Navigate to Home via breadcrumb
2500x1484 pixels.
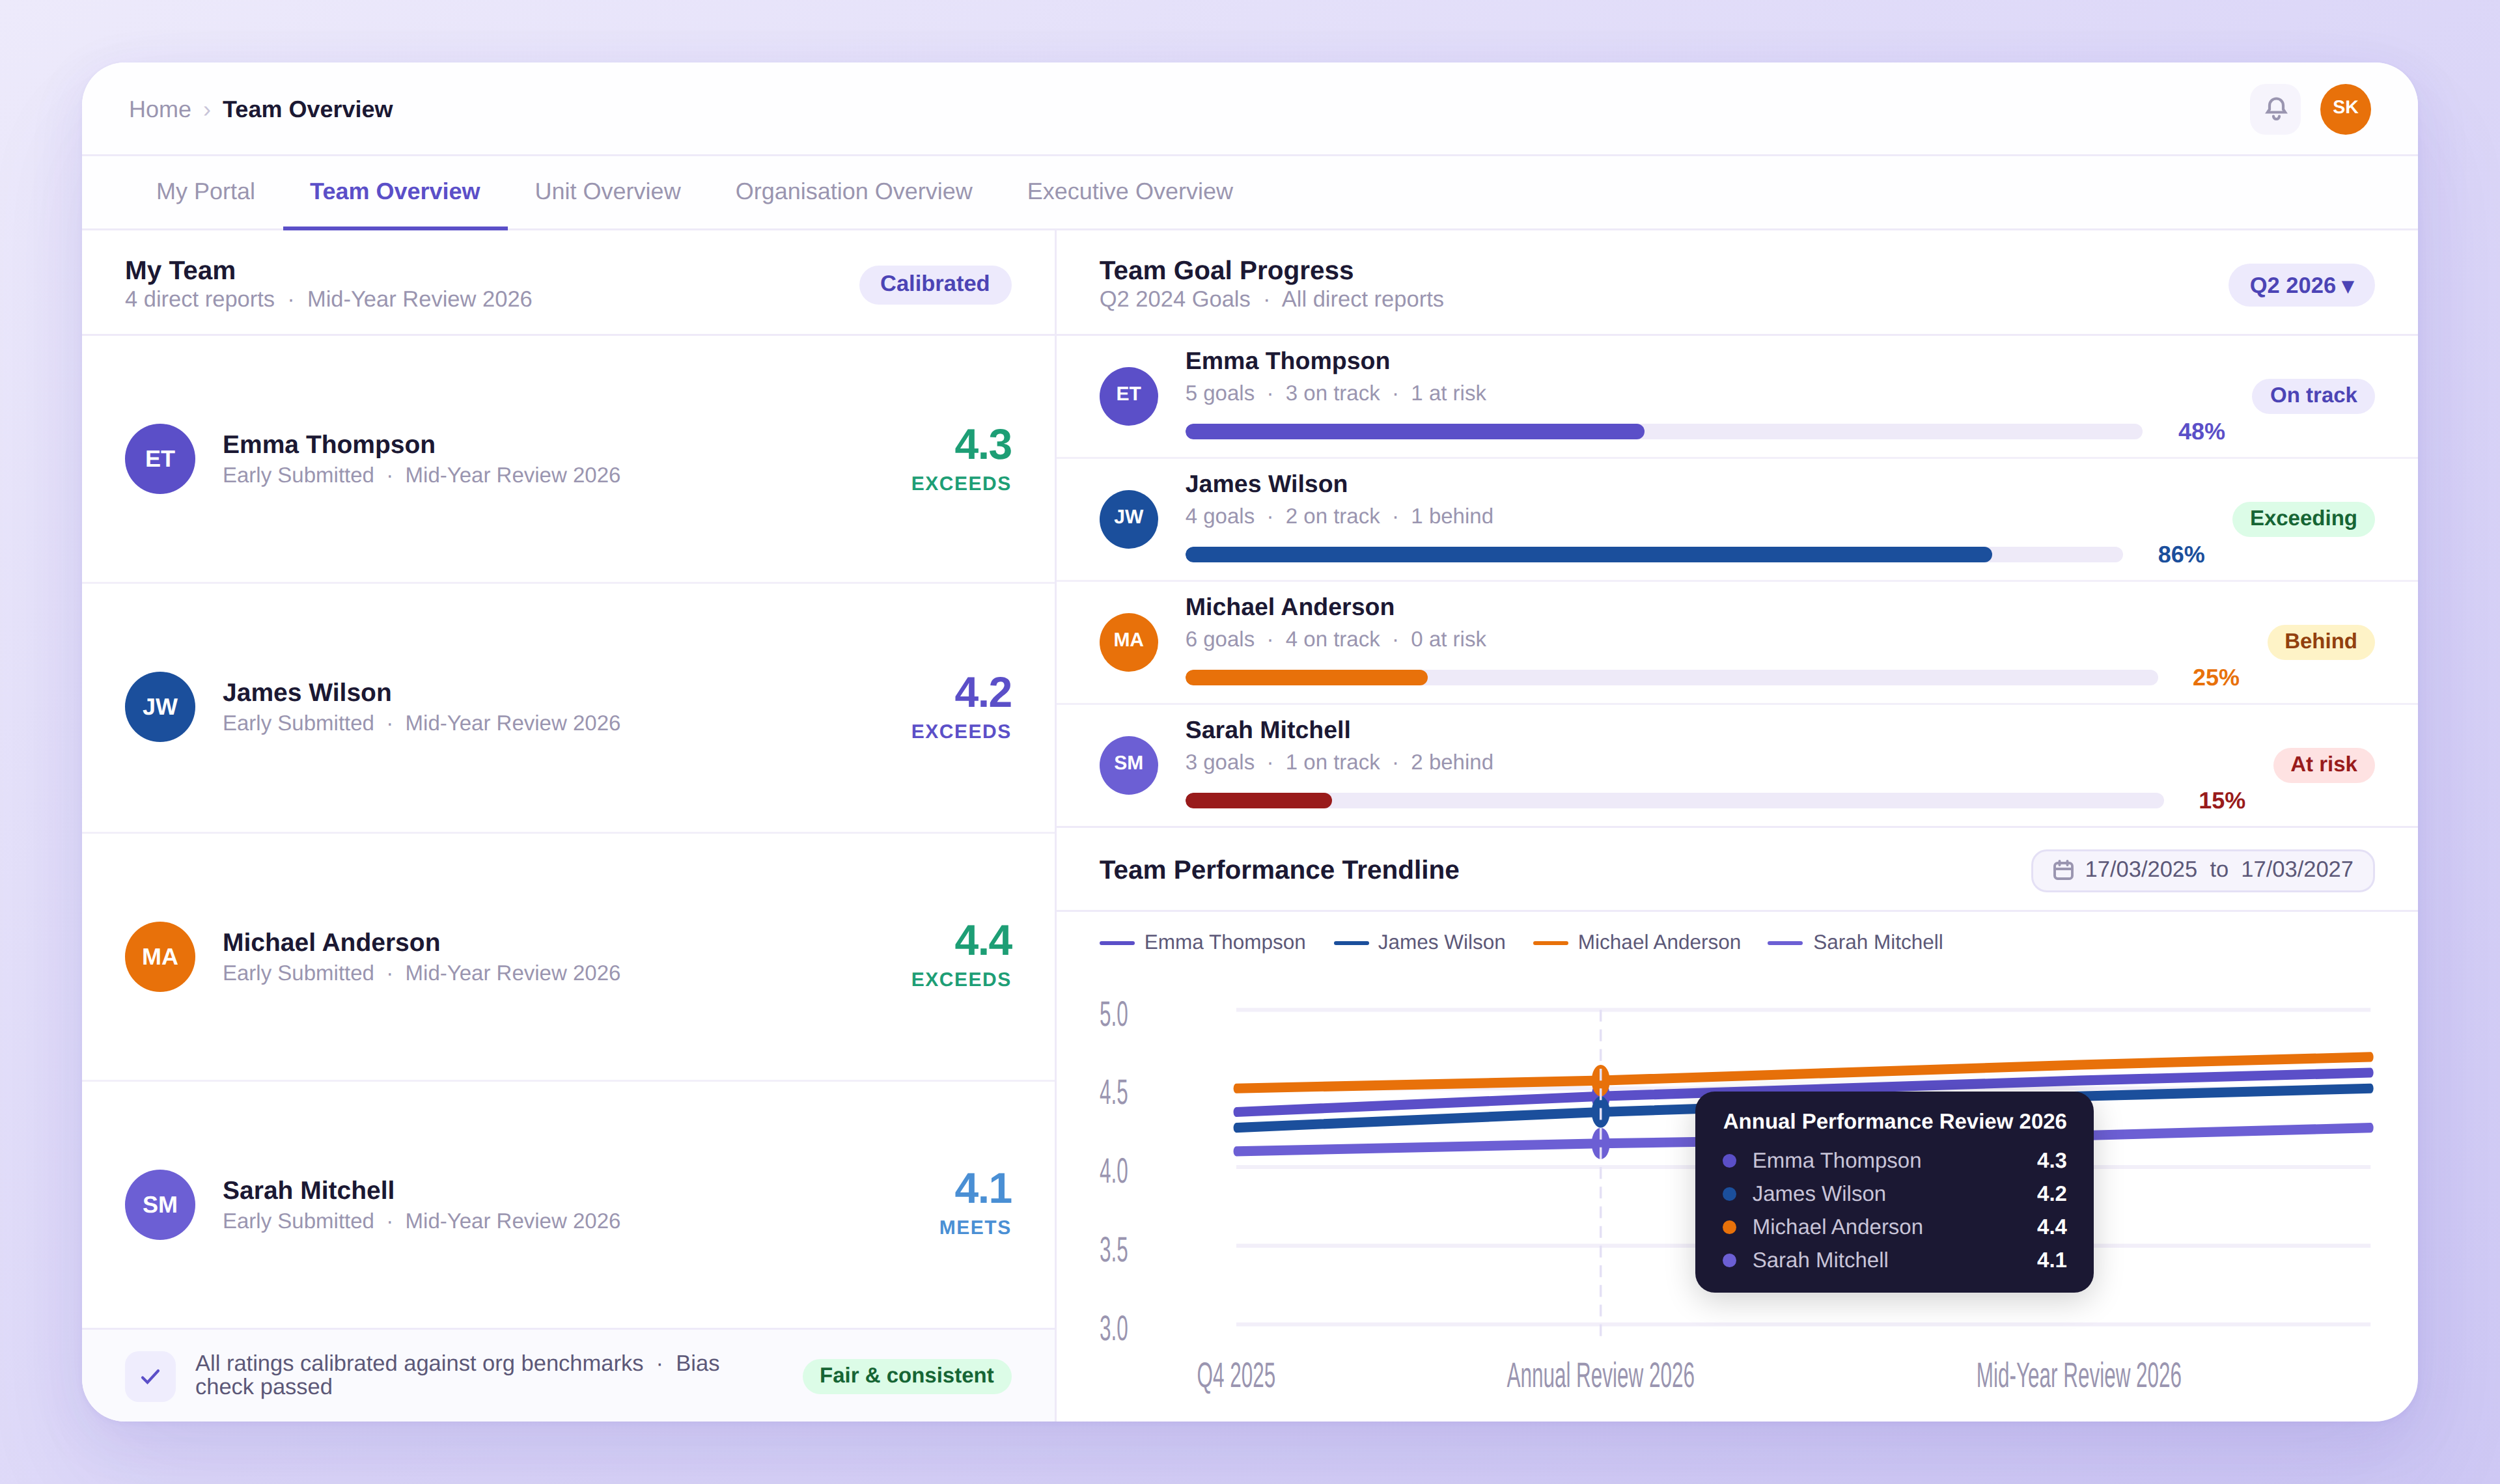click(x=160, y=109)
